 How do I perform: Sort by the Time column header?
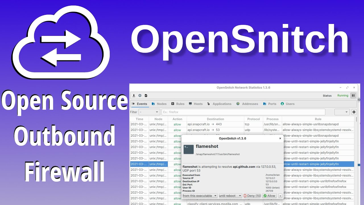tap(139, 119)
